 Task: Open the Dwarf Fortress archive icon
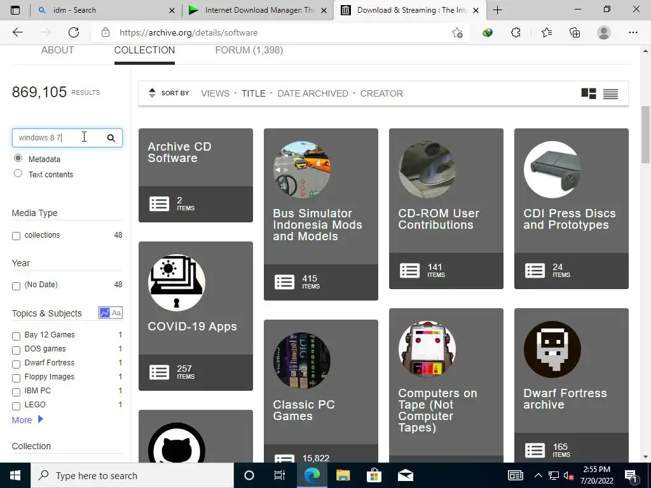pyautogui.click(x=552, y=349)
